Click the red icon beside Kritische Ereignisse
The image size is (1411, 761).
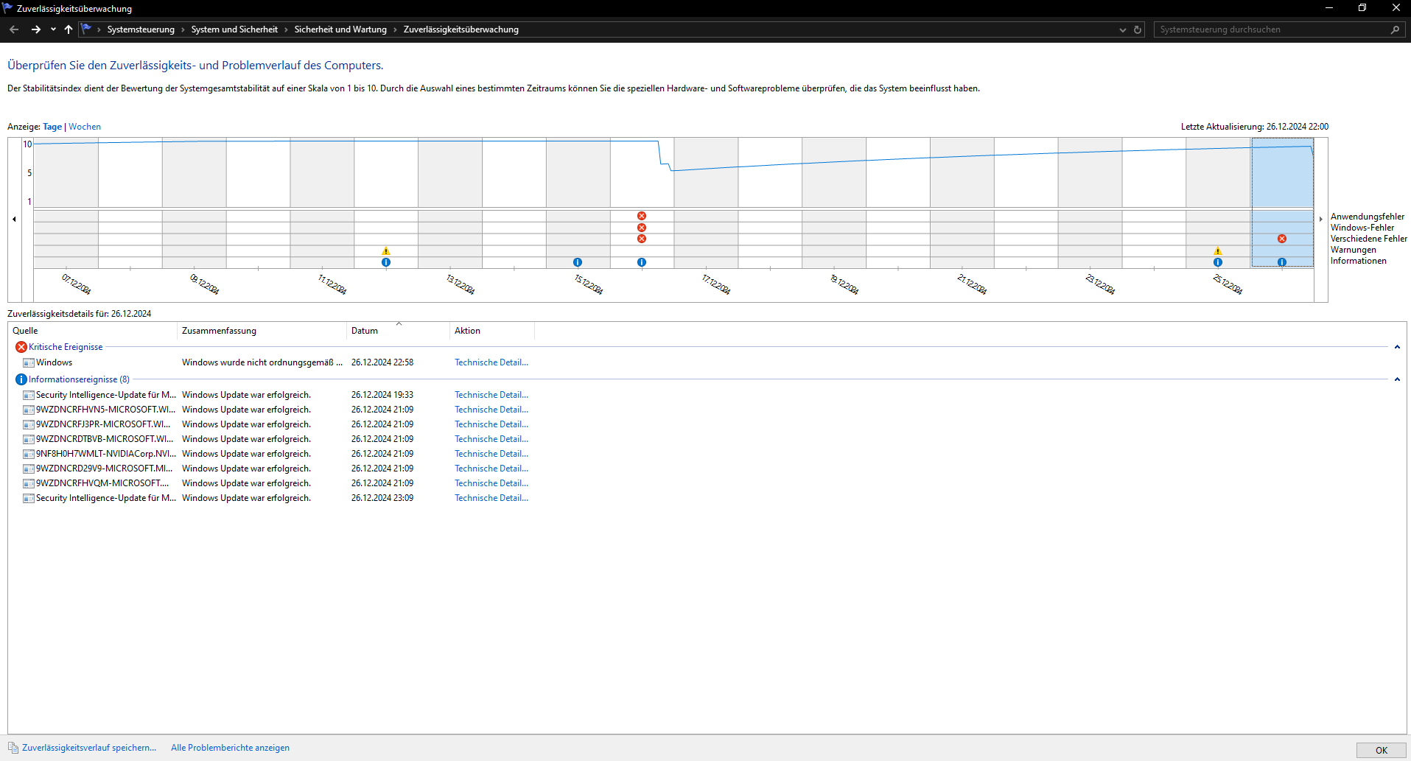pyautogui.click(x=21, y=347)
